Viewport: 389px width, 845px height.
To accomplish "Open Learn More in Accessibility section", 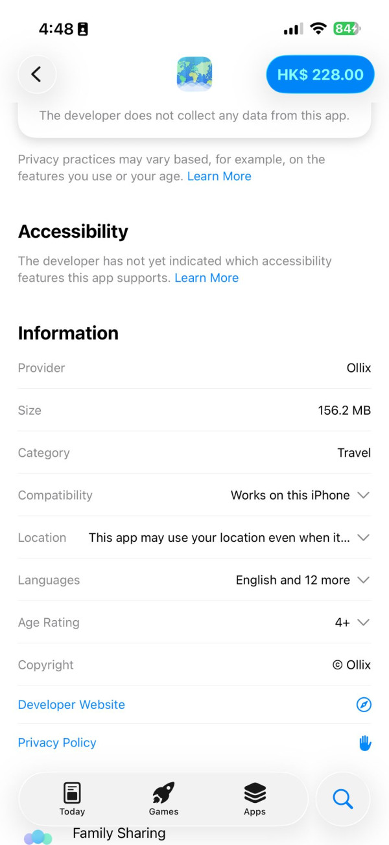I will [207, 278].
